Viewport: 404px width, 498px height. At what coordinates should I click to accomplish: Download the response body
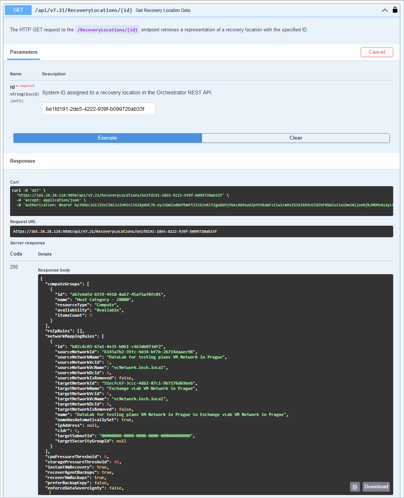[376, 486]
